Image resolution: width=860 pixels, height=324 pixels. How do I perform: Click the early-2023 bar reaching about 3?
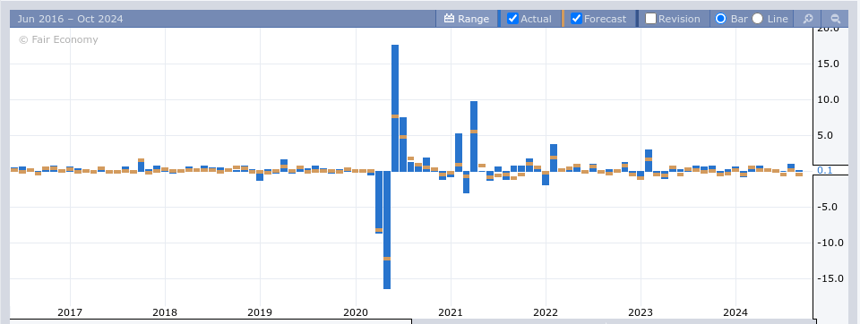(x=649, y=160)
